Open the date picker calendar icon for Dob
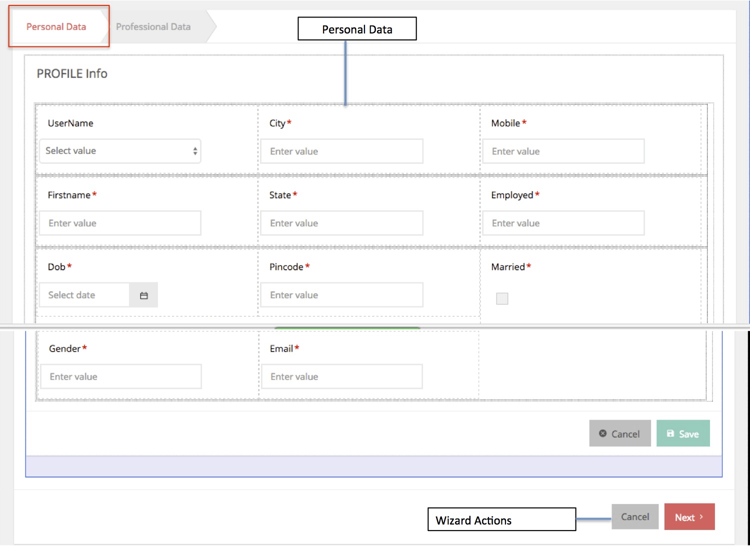Image resolution: width=750 pixels, height=546 pixels. pos(143,295)
